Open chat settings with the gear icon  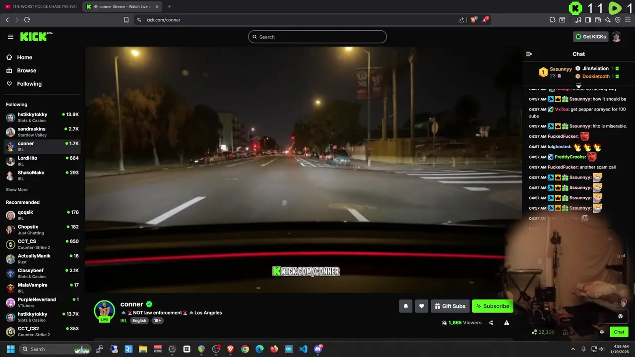point(602,332)
